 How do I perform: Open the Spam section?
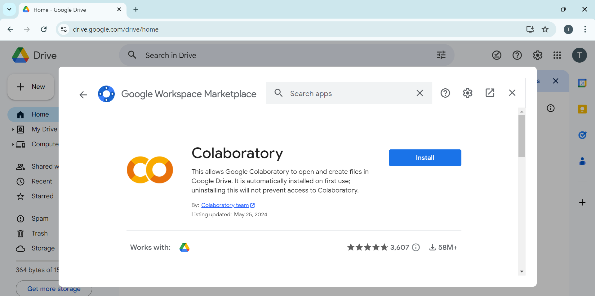pos(40,219)
